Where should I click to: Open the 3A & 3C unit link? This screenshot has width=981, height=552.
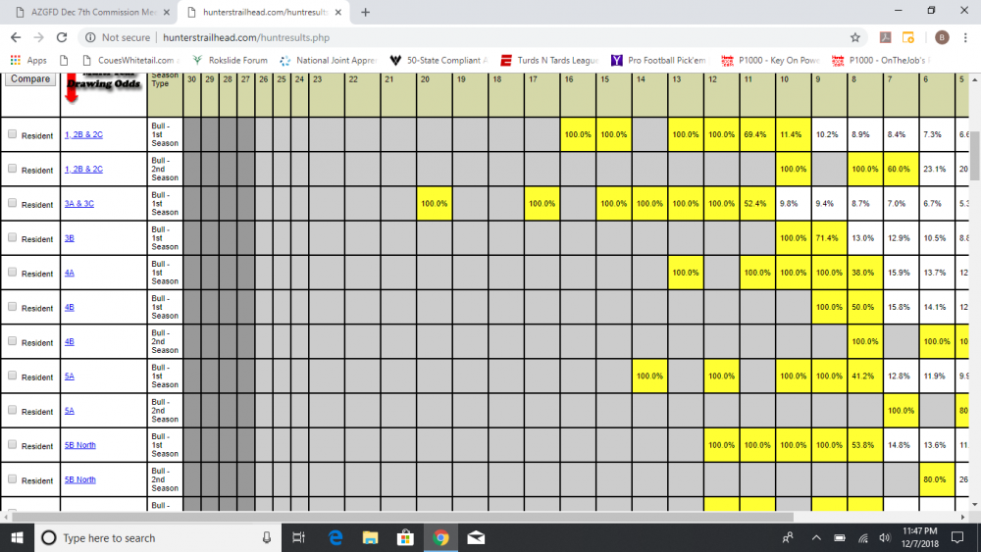(79, 203)
